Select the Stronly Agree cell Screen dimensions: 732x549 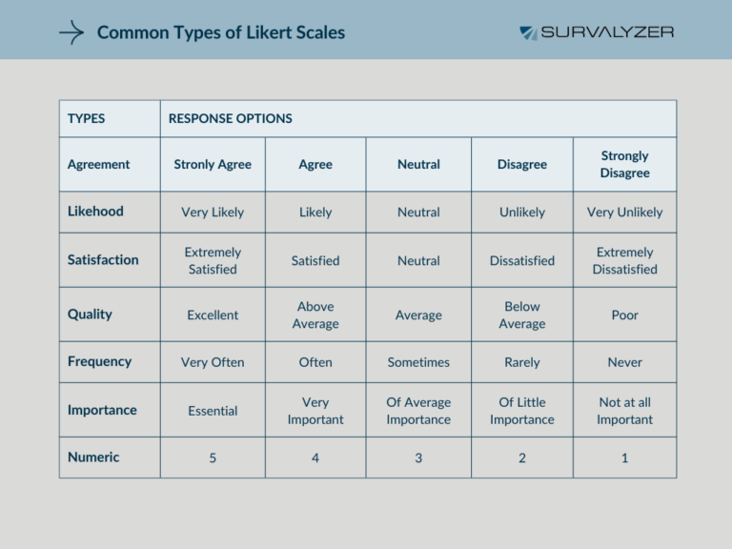click(213, 164)
